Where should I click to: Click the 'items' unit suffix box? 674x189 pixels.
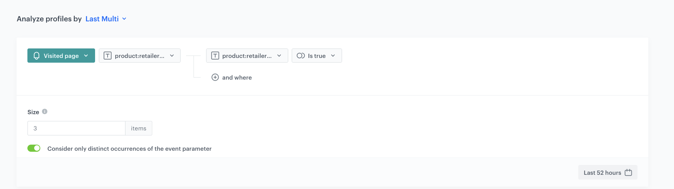139,128
